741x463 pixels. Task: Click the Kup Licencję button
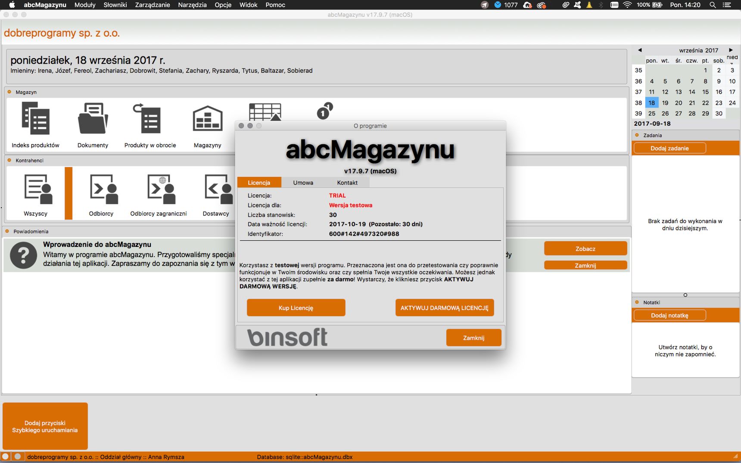[x=296, y=308]
